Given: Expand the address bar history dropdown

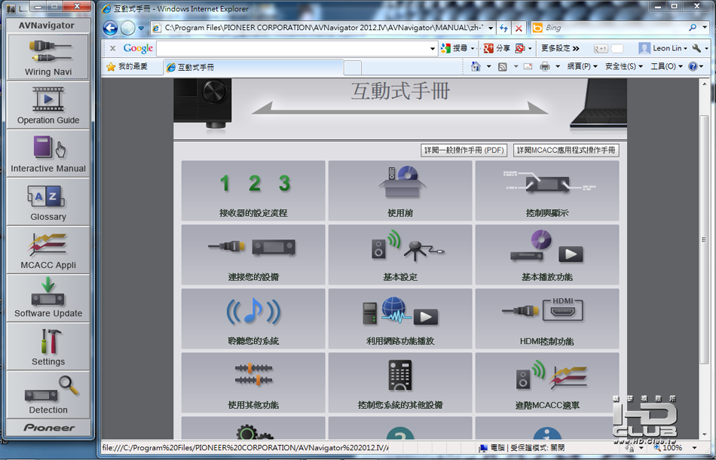Looking at the screenshot, I should tap(491, 28).
